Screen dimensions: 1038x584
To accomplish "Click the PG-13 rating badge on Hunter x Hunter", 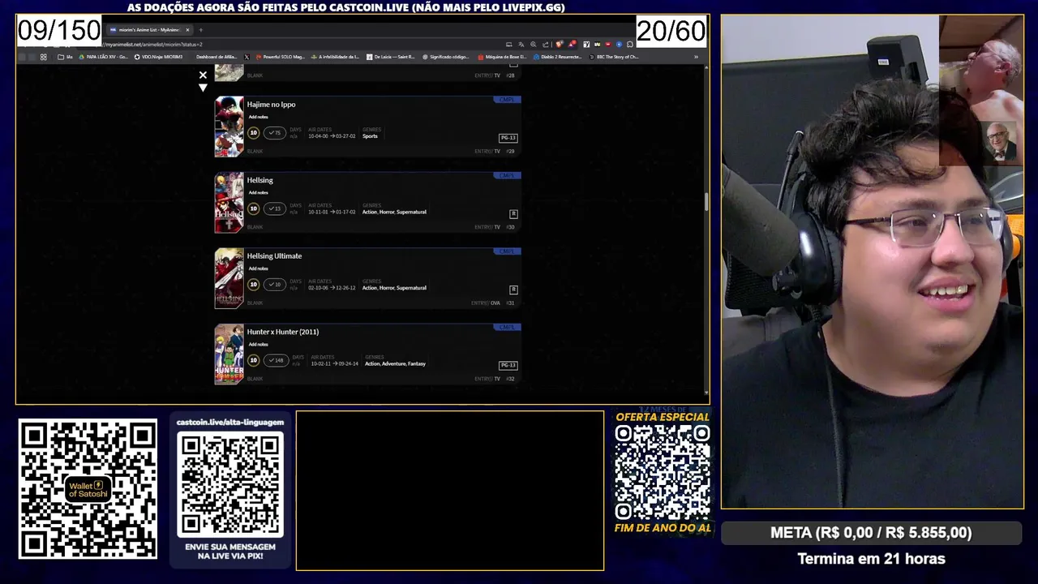I will (508, 365).
